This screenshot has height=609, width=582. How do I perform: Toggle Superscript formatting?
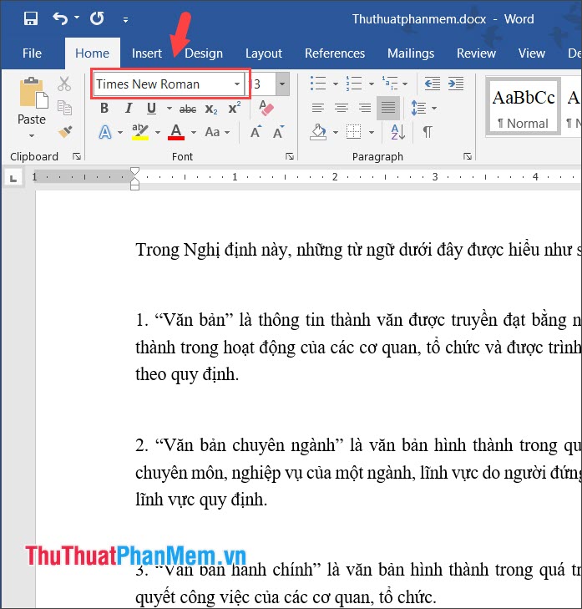coord(235,108)
